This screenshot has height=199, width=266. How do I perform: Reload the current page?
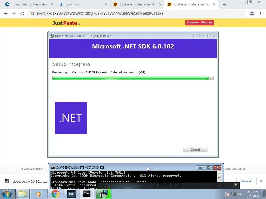point(22,13)
